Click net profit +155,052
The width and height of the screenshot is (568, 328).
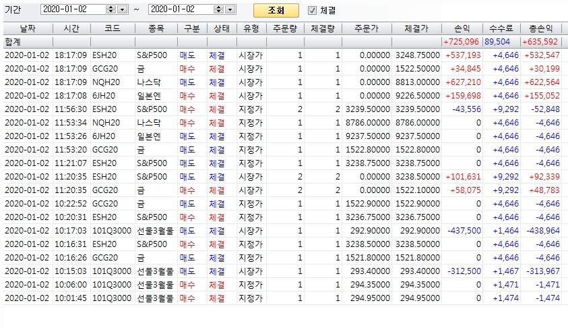tap(542, 96)
